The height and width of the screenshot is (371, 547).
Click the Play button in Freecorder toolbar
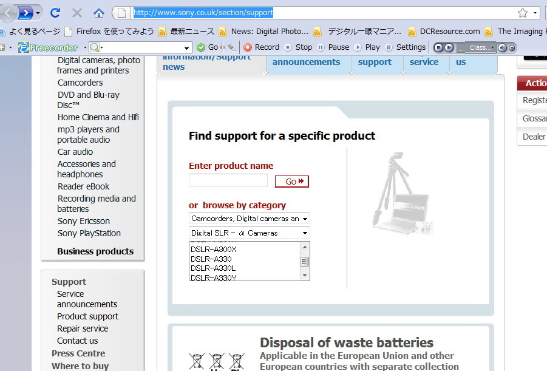(x=367, y=47)
